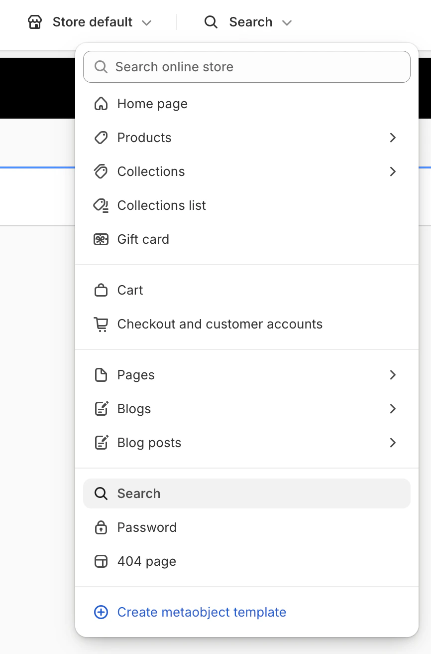
Task: Click the magnifying glass in the search field
Action: coord(101,66)
